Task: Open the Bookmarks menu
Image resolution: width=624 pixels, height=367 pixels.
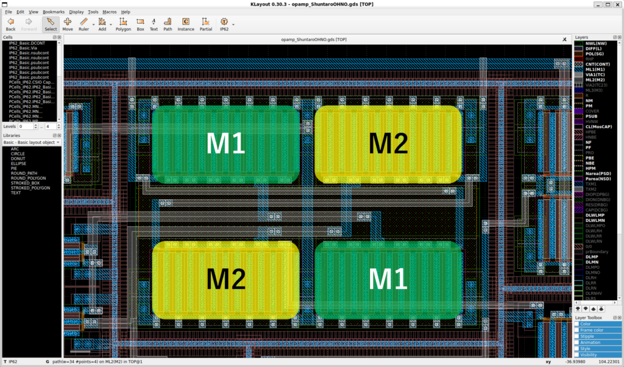Action: coord(54,12)
